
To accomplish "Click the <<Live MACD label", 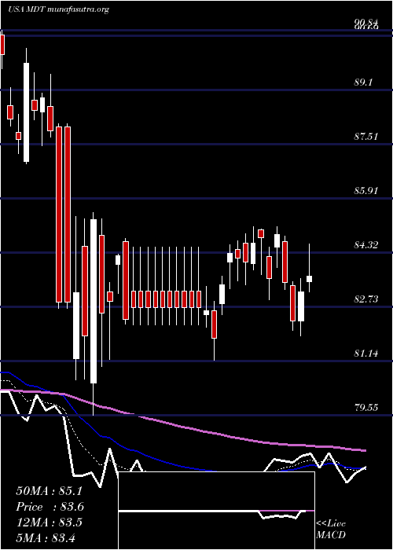I will [331, 530].
